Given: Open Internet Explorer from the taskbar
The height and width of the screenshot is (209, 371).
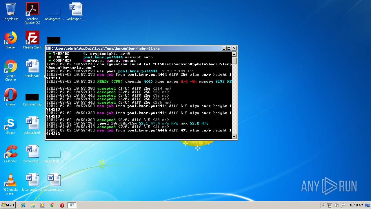Looking at the screenshot, I should click(x=23, y=205).
